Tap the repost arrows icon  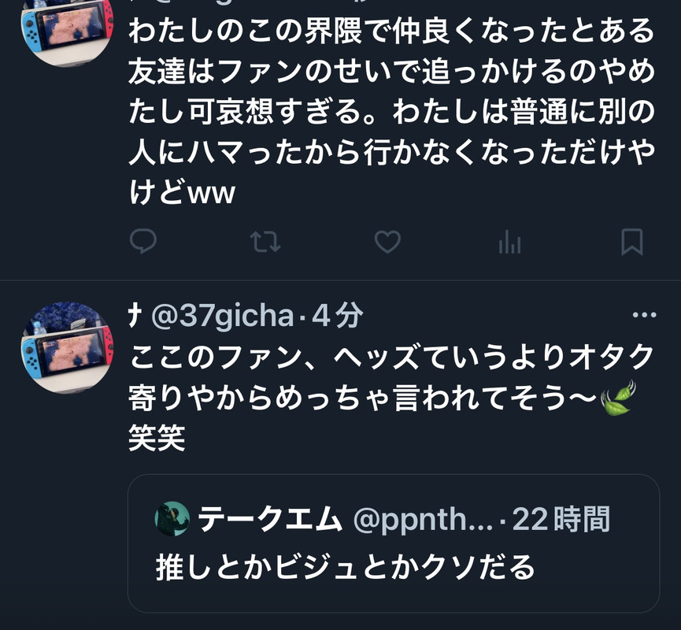265,242
